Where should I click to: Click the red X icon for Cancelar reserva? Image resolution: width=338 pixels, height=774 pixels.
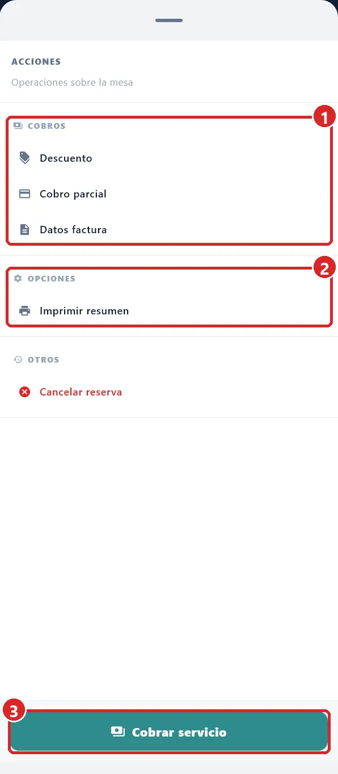[x=24, y=392]
